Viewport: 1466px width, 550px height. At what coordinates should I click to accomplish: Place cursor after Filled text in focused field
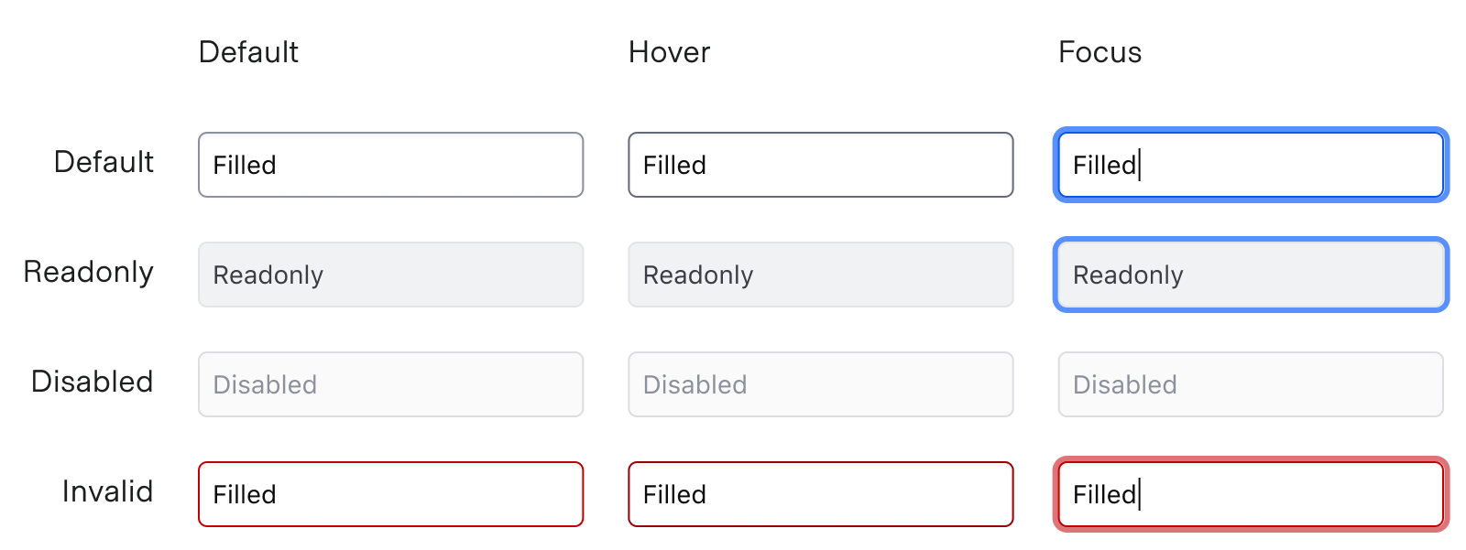[x=1140, y=165]
